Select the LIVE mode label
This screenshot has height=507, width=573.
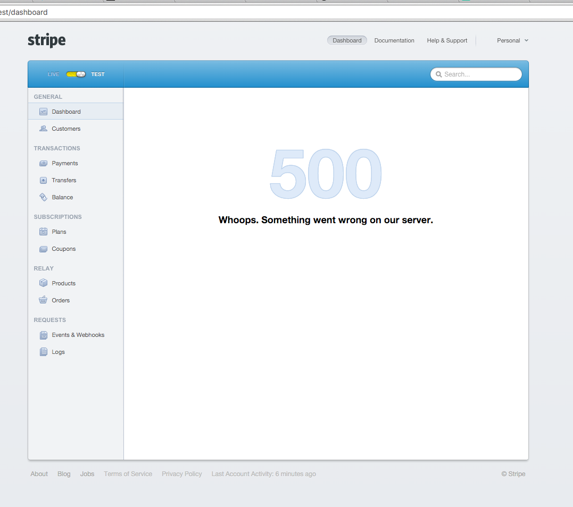pos(53,74)
